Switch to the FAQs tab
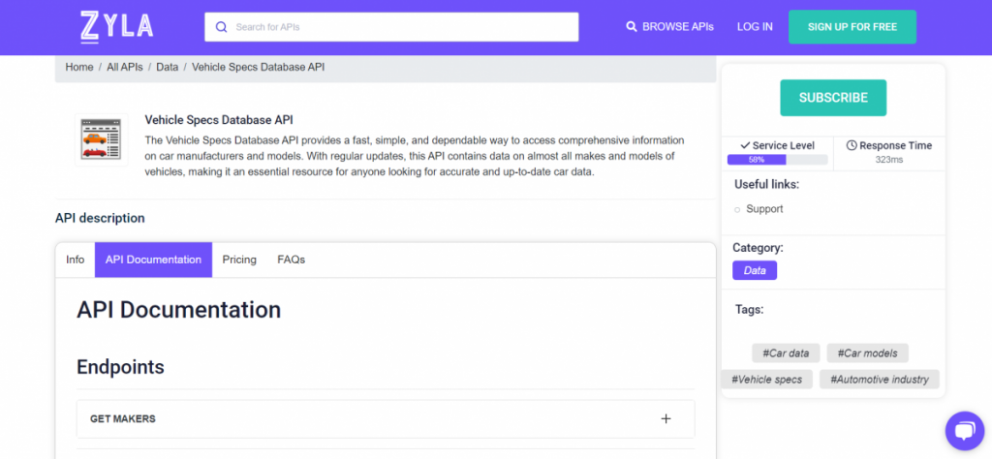The width and height of the screenshot is (992, 459). [x=291, y=260]
